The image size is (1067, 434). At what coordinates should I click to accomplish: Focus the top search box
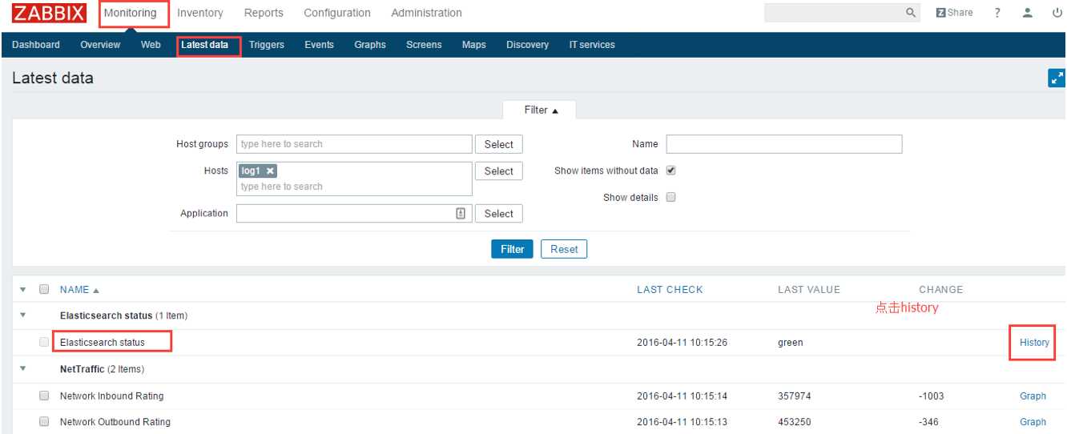[x=834, y=13]
